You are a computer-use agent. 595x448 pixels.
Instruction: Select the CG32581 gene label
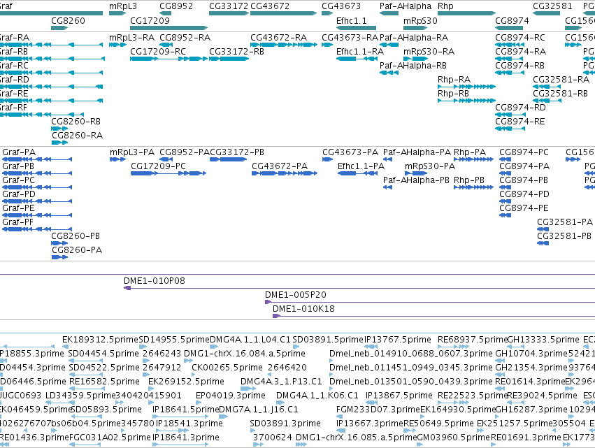[552, 6]
